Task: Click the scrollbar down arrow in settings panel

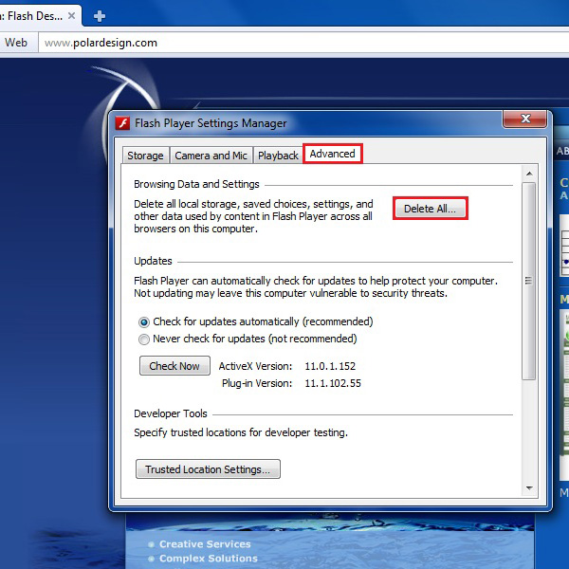Action: [529, 488]
